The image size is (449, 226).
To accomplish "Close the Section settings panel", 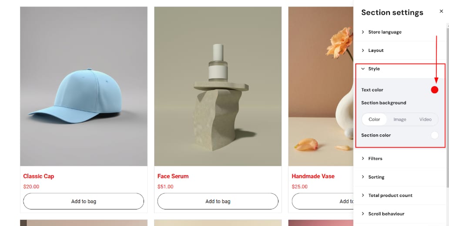I will pyautogui.click(x=441, y=11).
